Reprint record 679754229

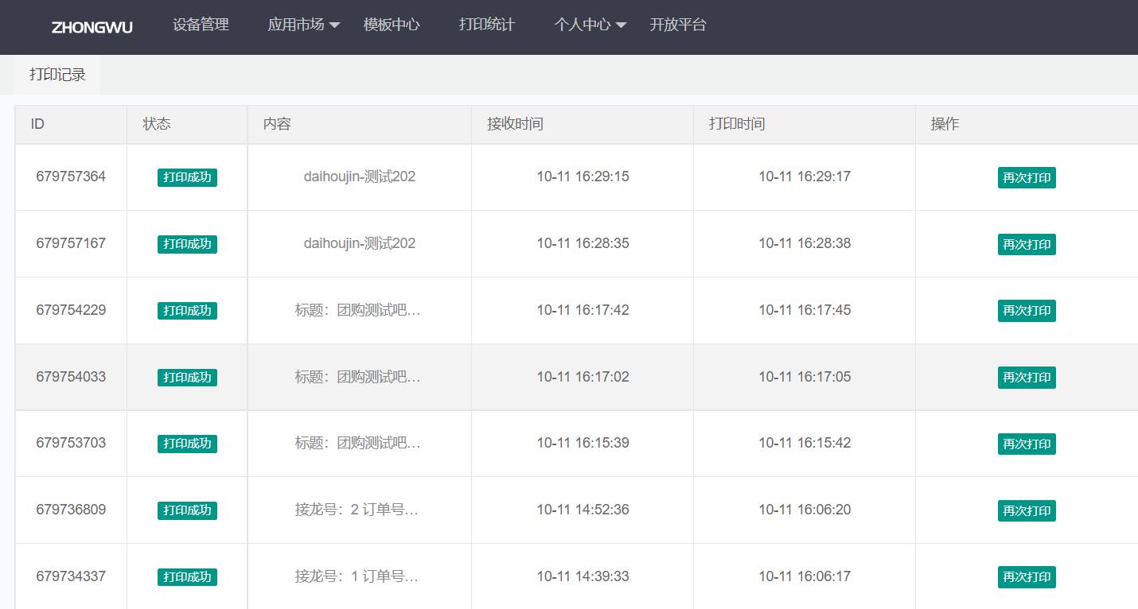(1027, 311)
